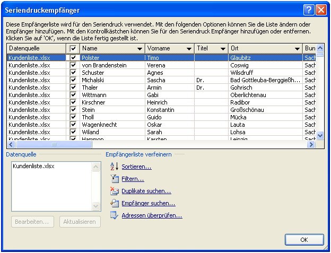Click the sort A-Z icon

click(x=114, y=167)
